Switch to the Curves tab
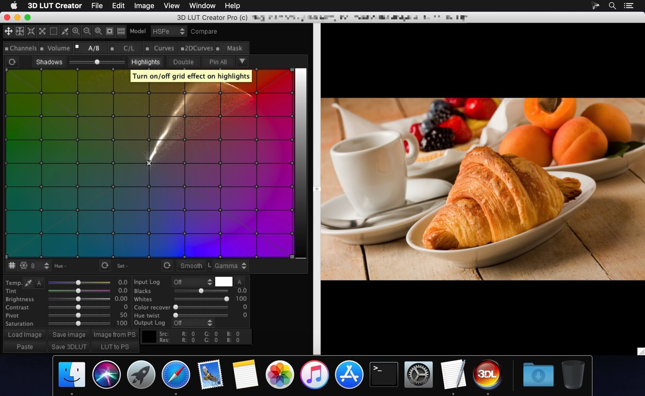 (164, 48)
